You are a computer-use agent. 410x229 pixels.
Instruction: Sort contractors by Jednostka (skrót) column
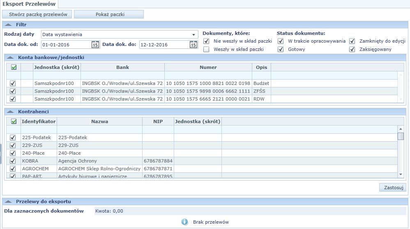click(x=198, y=121)
